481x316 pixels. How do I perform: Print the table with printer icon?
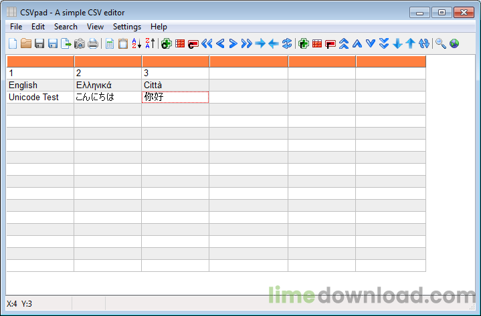point(93,44)
